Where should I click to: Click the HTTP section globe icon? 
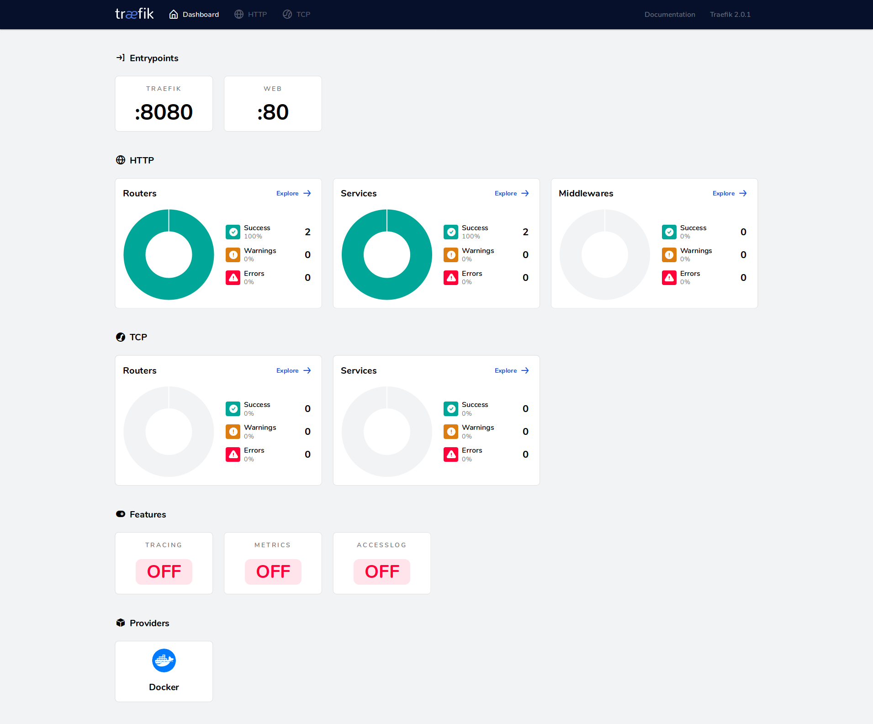121,160
